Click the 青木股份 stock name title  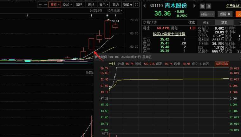click(176, 6)
